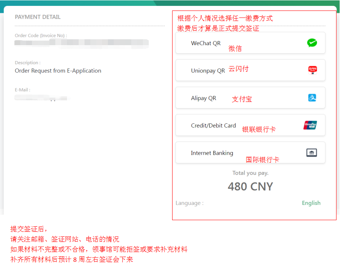Click the UnionPay card logo icon
This screenshot has height=268, width=340.
click(x=310, y=125)
